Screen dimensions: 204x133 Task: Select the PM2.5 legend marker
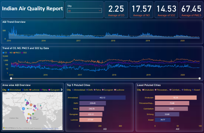tap(14, 53)
